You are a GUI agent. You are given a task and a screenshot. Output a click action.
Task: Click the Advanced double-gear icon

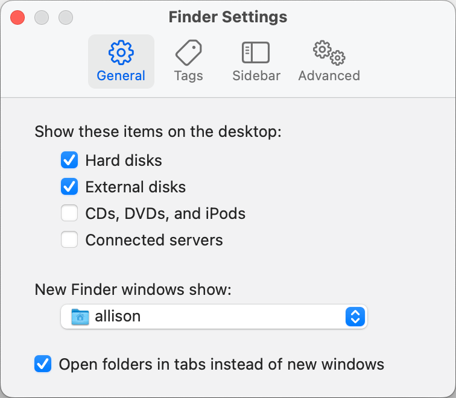329,53
